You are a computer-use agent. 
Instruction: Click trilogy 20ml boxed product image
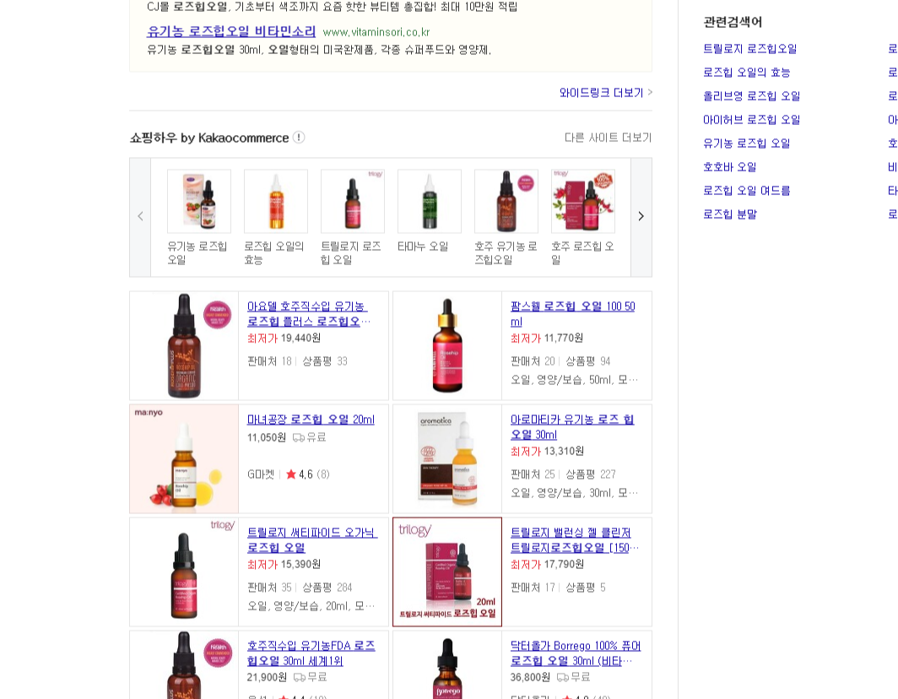pos(447,572)
